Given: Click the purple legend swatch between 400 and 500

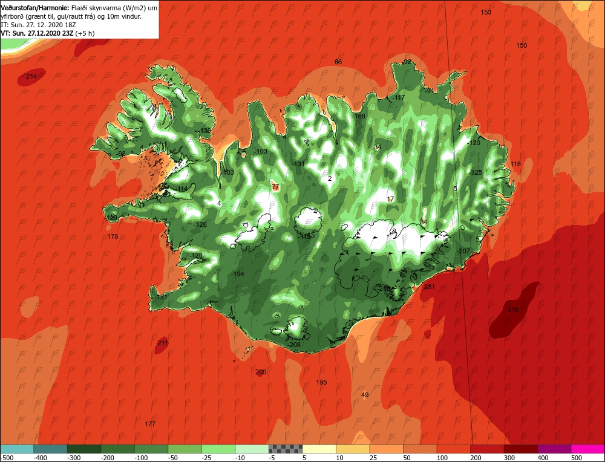Looking at the screenshot, I should [554, 449].
